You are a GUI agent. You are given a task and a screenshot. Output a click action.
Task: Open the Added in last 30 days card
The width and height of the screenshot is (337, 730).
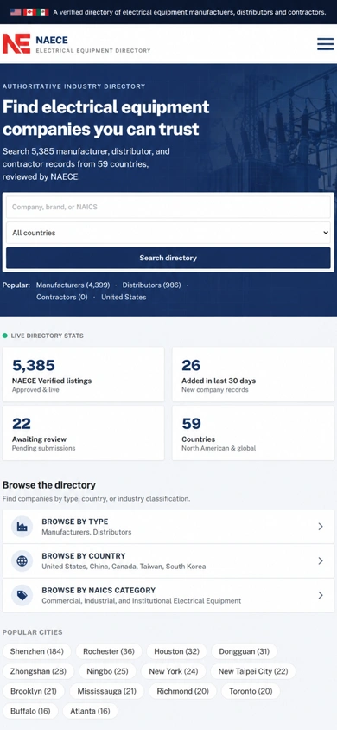coord(253,375)
